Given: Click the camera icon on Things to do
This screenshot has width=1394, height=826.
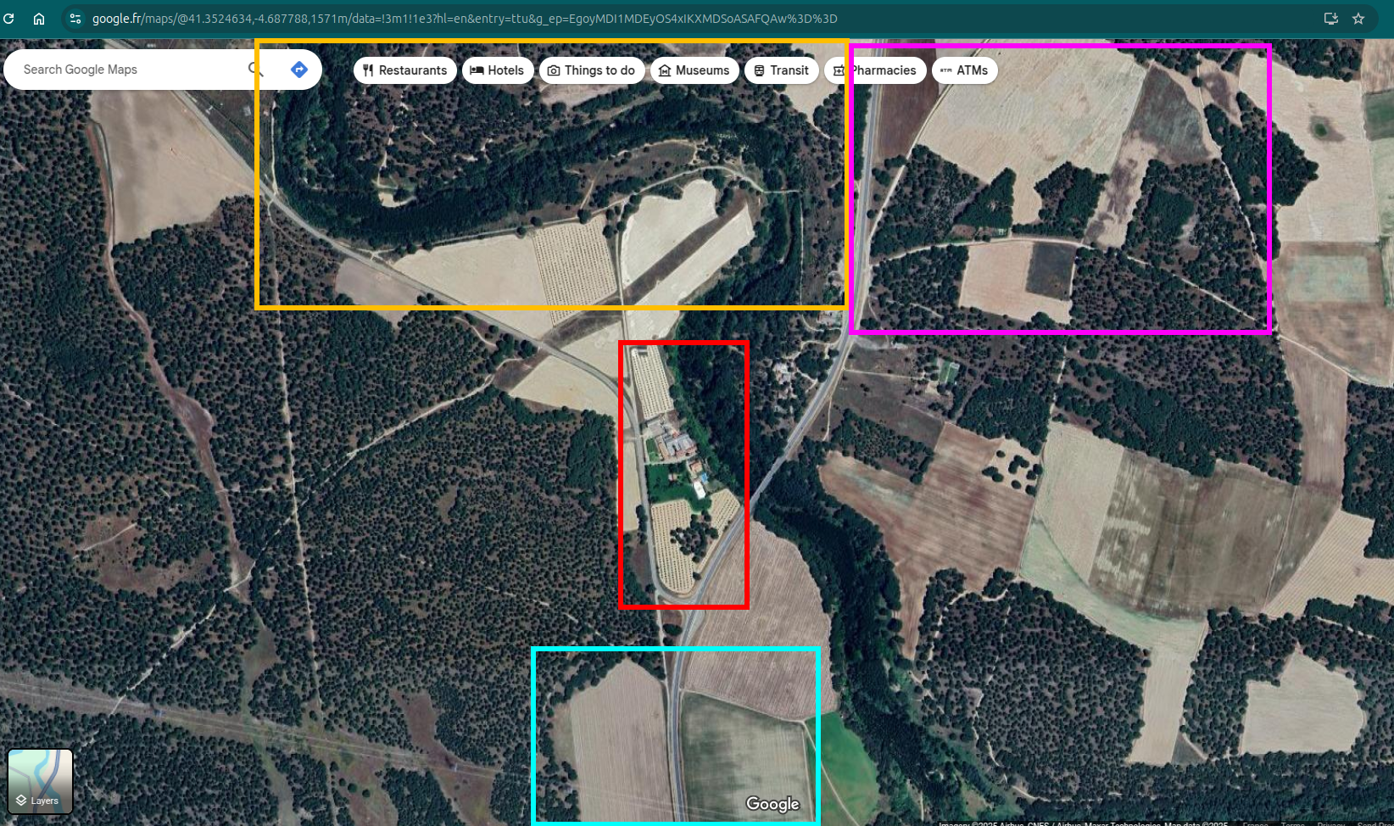Looking at the screenshot, I should point(554,70).
